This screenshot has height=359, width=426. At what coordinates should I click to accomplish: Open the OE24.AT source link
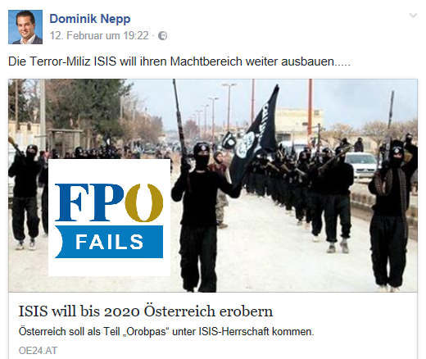pos(38,351)
